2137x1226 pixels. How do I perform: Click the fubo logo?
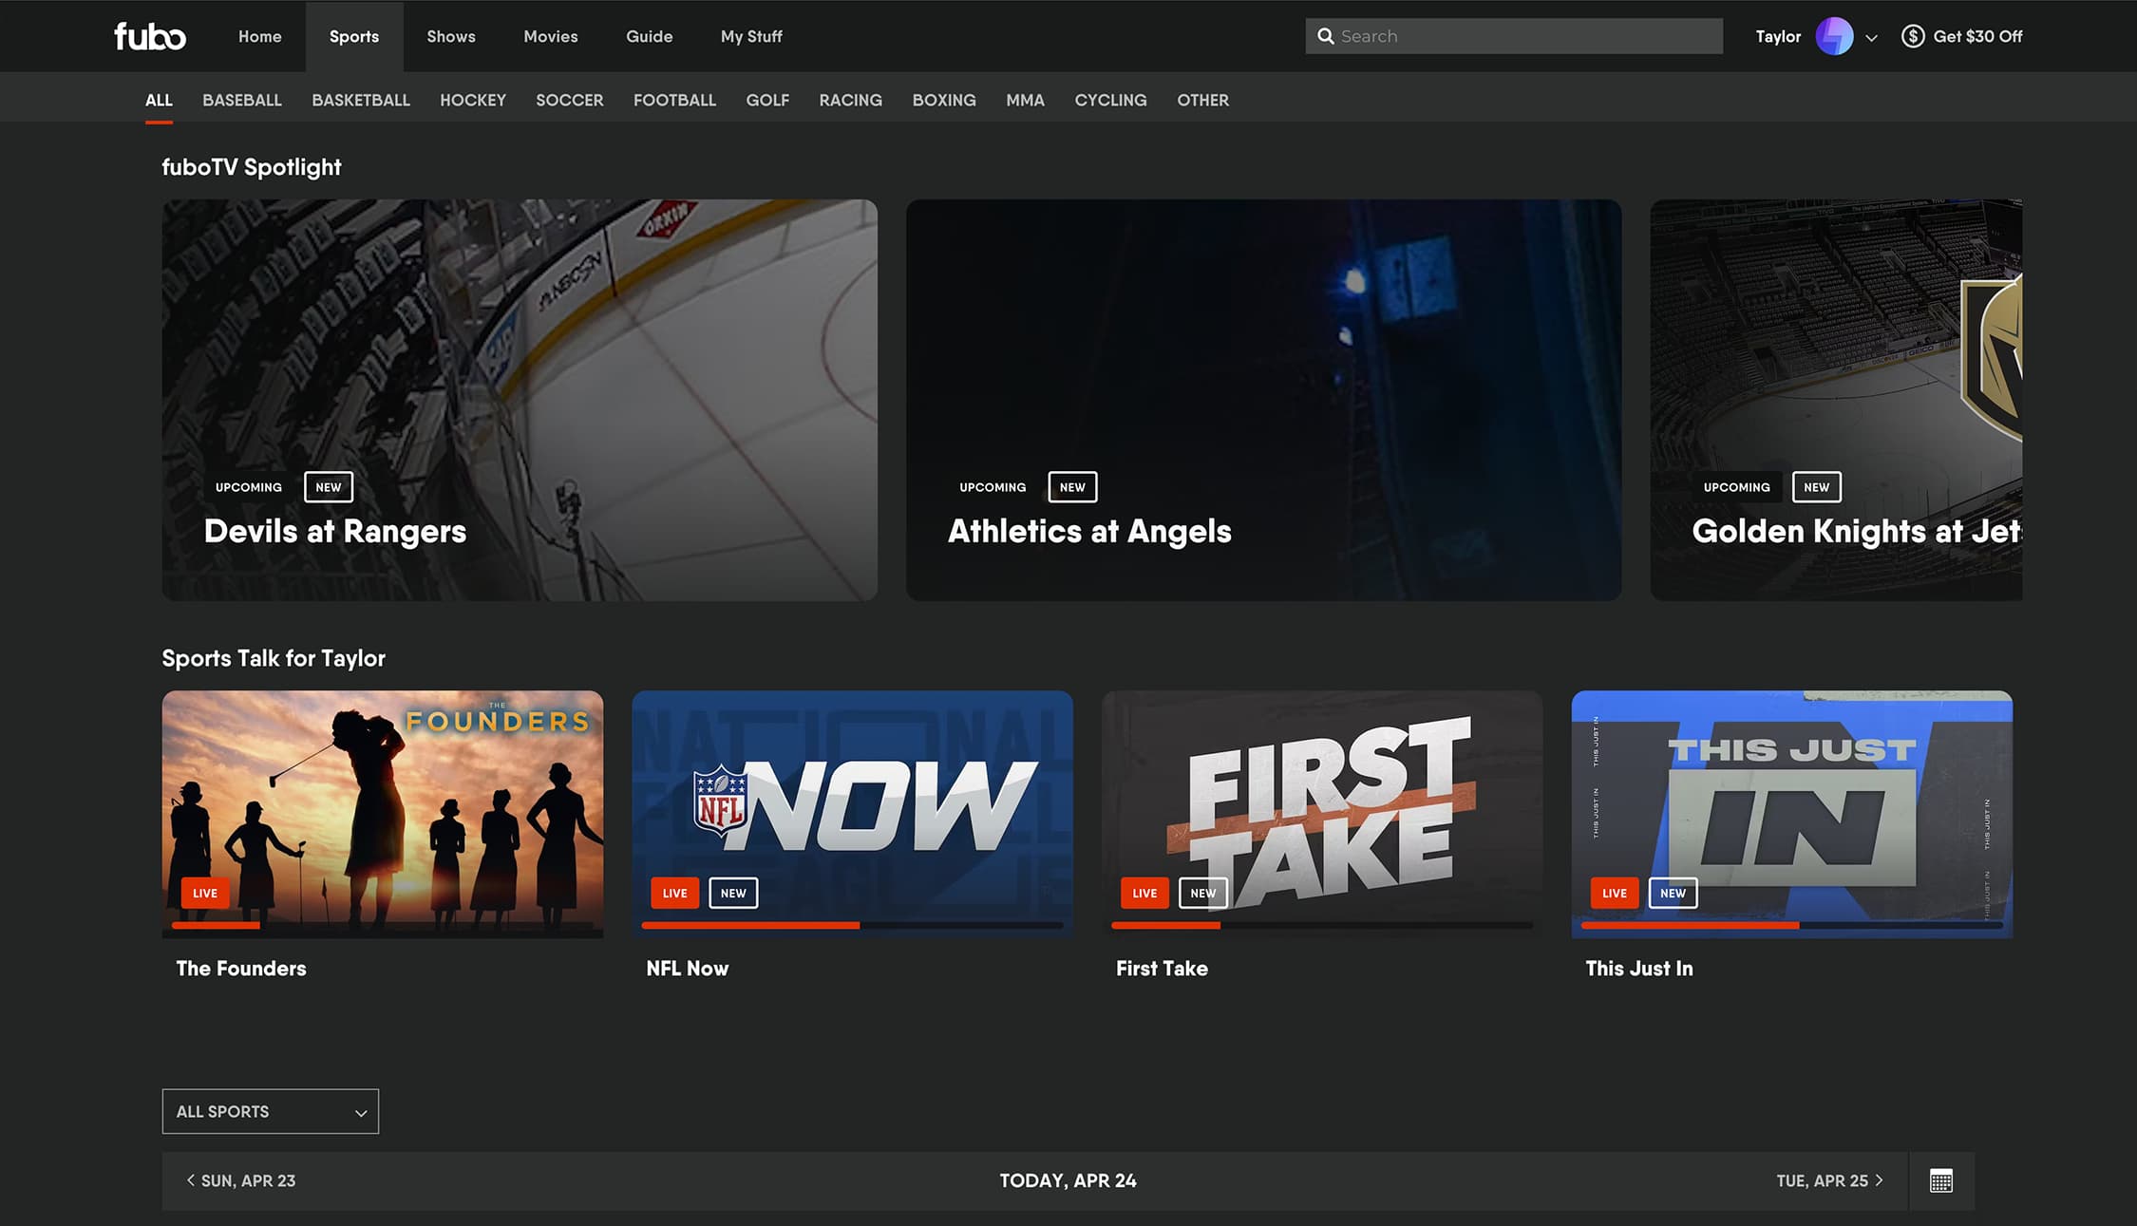[x=149, y=36]
